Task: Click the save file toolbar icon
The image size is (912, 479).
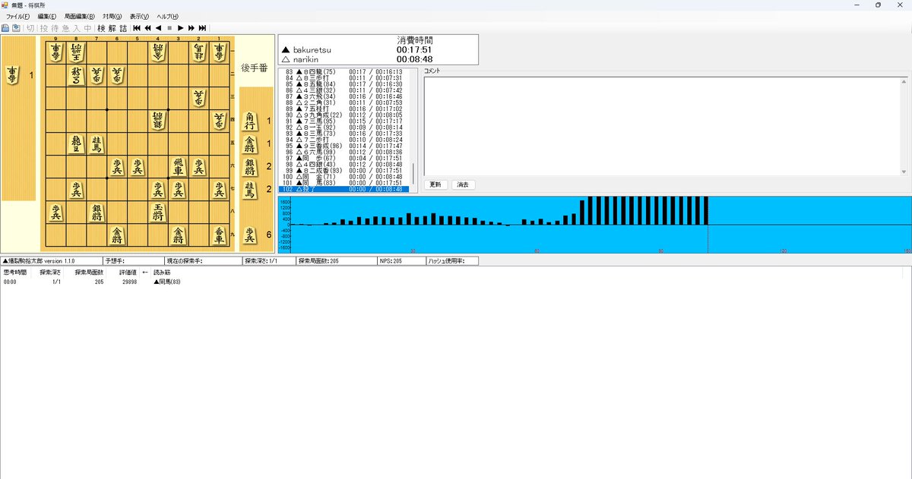Action: point(5,28)
